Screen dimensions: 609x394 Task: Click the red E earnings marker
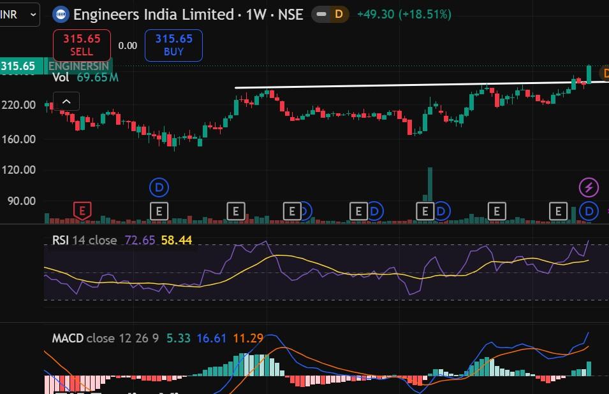pos(82,211)
